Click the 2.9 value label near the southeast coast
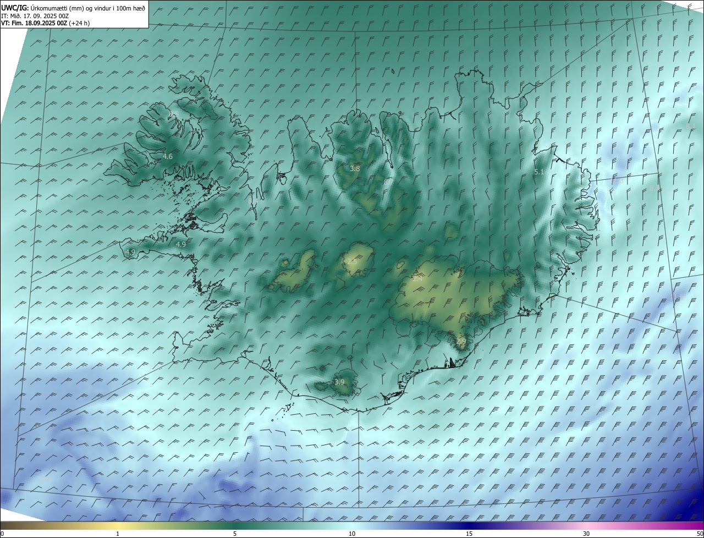 [x=461, y=342]
